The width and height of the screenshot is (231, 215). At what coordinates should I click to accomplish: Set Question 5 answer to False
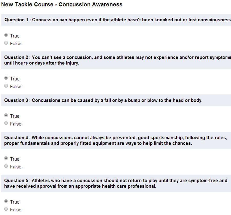coord(6,209)
